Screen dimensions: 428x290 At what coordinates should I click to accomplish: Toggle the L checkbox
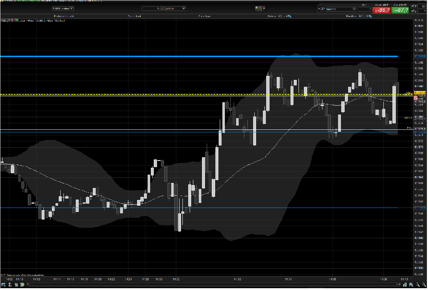pyautogui.click(x=413, y=11)
